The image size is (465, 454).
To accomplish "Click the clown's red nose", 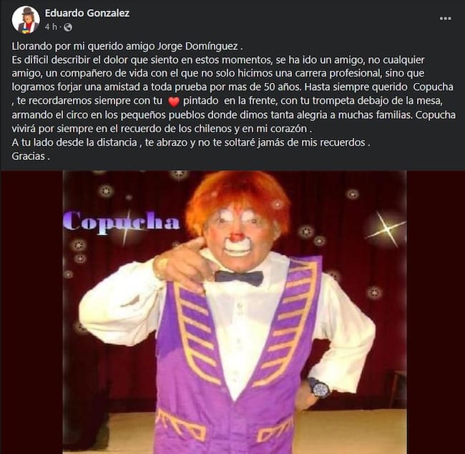I will (x=237, y=236).
